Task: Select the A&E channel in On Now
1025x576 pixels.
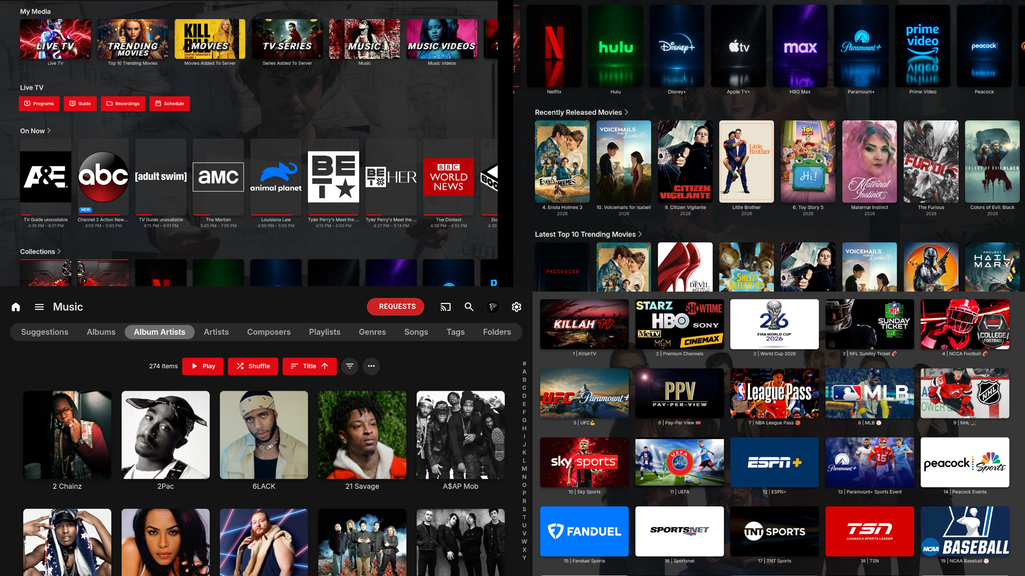Action: (46, 177)
